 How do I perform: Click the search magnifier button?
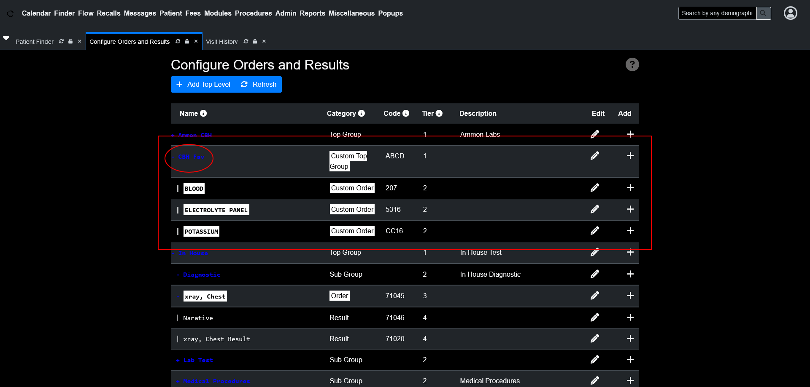pyautogui.click(x=763, y=13)
